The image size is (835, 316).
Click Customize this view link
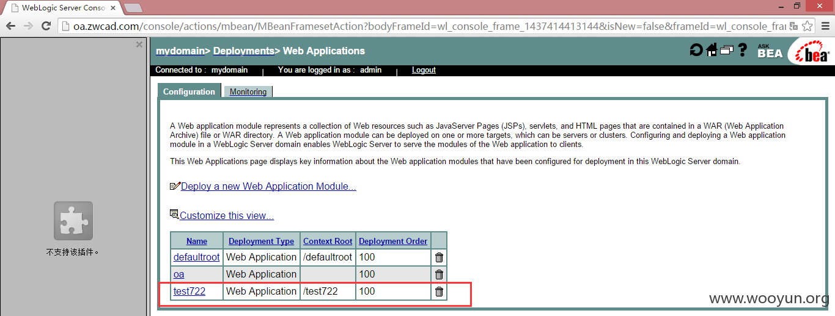(x=227, y=215)
